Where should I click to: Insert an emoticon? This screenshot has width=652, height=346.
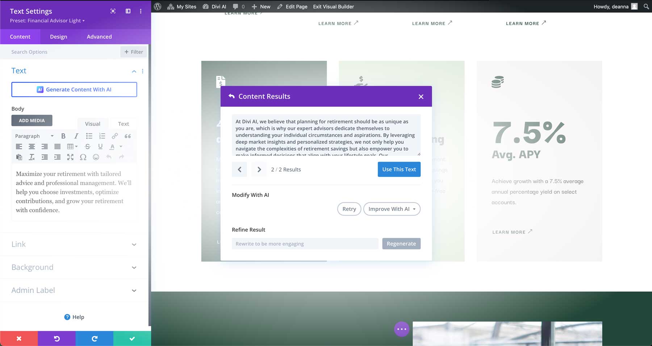click(x=96, y=157)
